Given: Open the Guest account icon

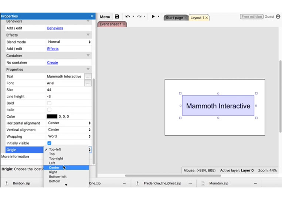Looking at the screenshot, I should (278, 17).
